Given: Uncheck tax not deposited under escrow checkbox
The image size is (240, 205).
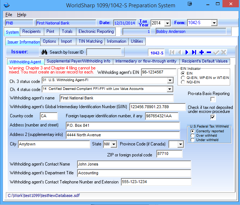Looking at the screenshot, I should (x=213, y=117).
